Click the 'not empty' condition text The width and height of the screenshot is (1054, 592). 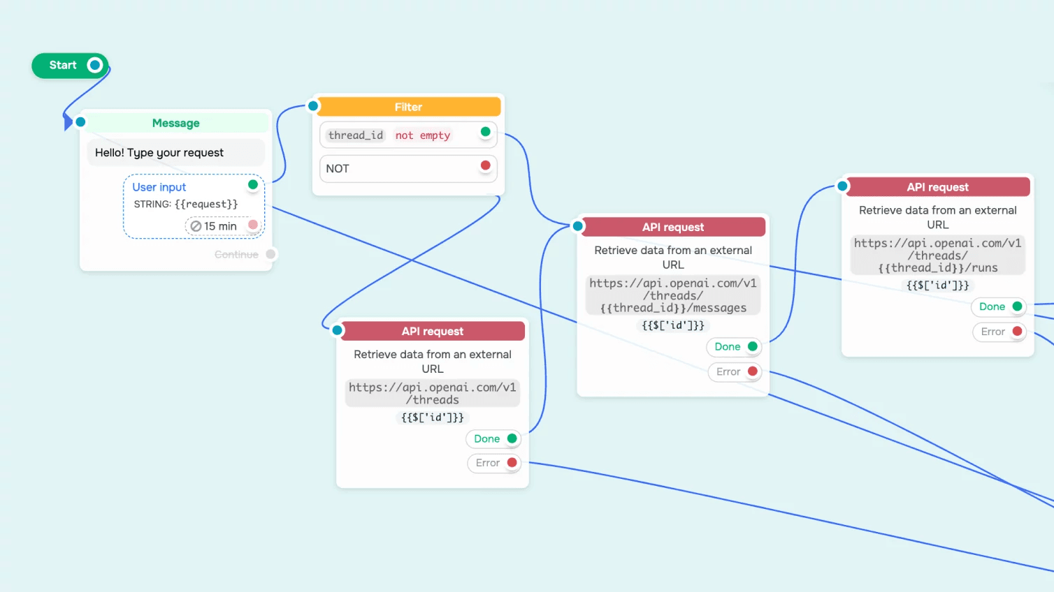click(x=423, y=135)
